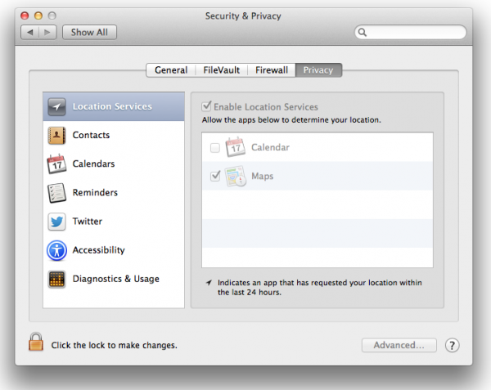Open the Diagnostics & Usage icon
Image resolution: width=491 pixels, height=390 pixels.
point(56,279)
